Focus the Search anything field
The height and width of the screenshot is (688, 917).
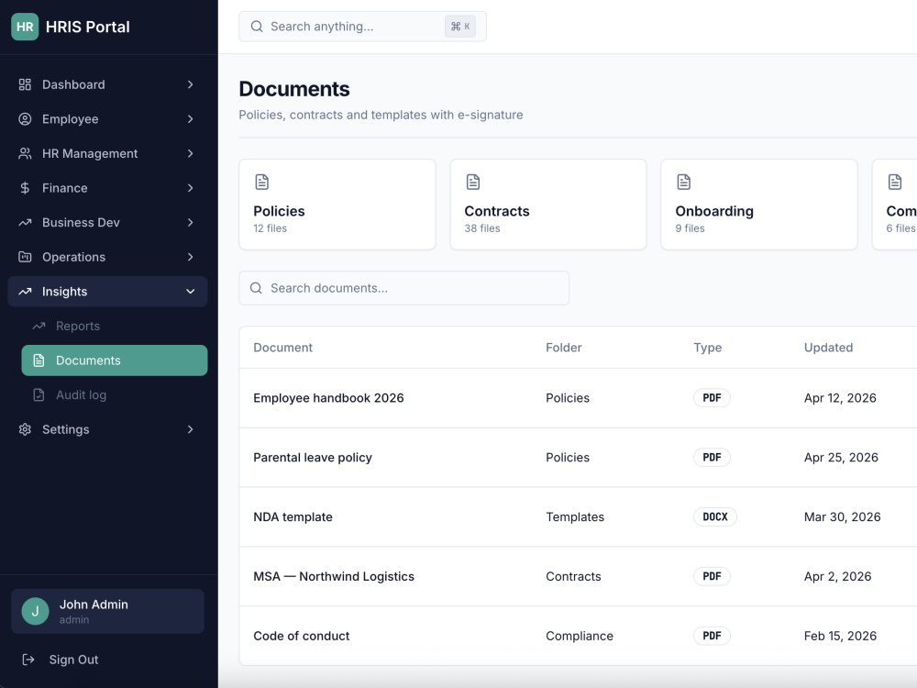click(362, 27)
